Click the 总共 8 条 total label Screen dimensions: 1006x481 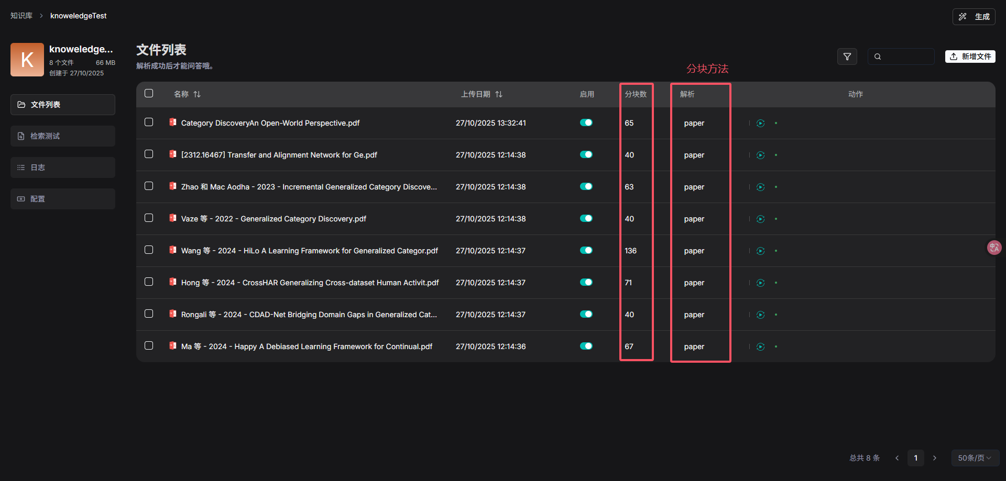tap(865, 458)
